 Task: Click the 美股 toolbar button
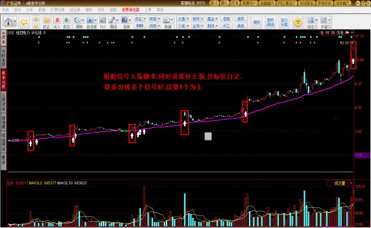[241, 25]
